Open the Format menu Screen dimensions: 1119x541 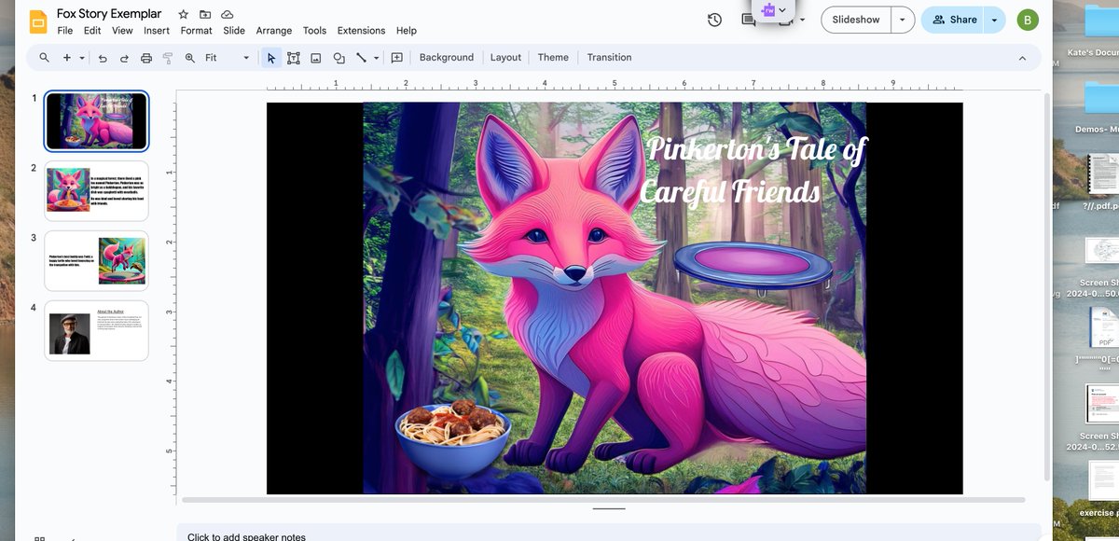[x=197, y=31]
